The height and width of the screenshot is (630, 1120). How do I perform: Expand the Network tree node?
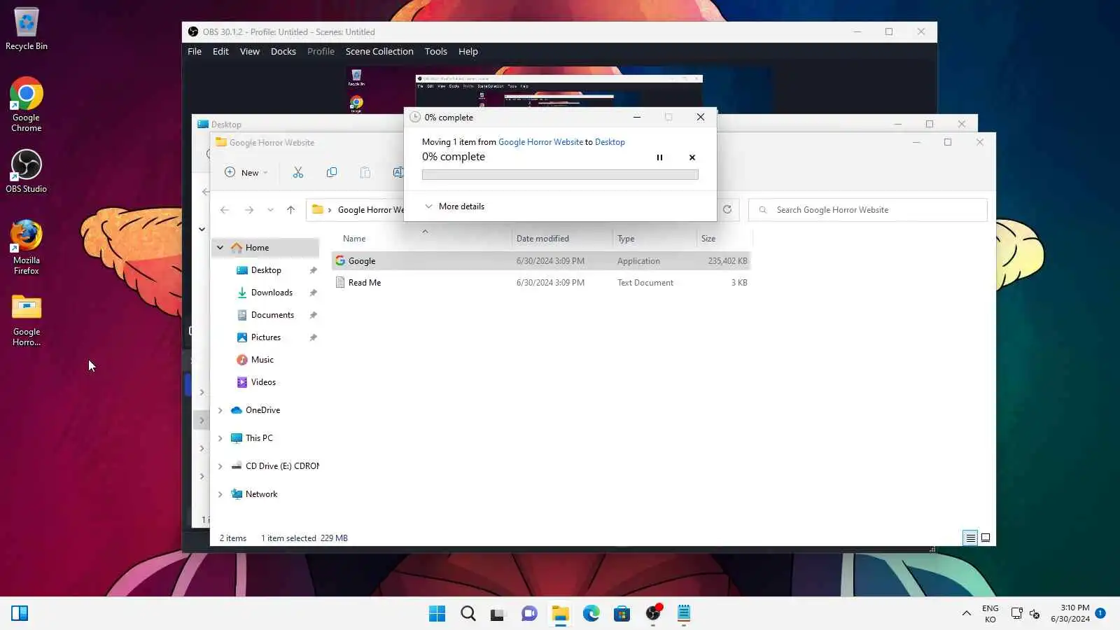220,494
